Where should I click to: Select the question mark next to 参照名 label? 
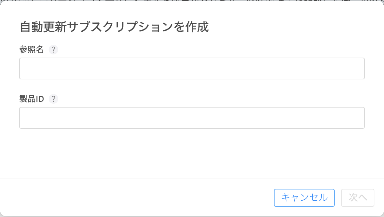pyautogui.click(x=53, y=50)
